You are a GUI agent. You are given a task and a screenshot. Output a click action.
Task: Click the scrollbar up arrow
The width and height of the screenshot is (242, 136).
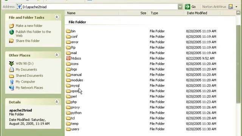pyautogui.click(x=238, y=12)
